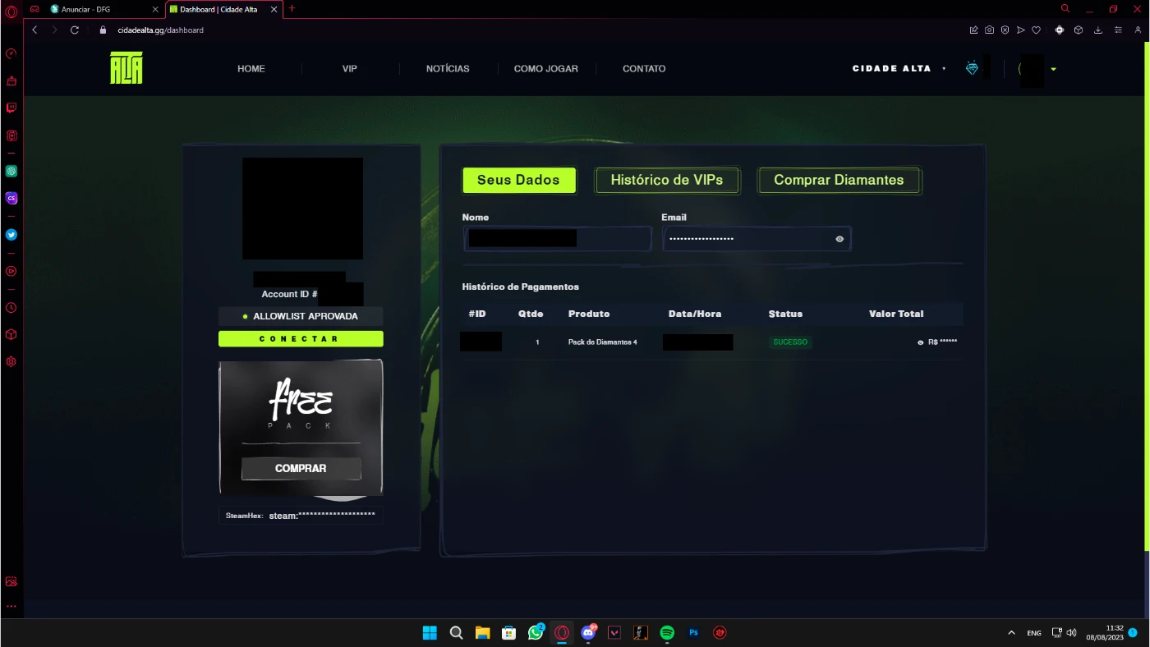Viewport: 1150px width, 647px height.
Task: Bookmark page with heart icon
Action: [1036, 30]
